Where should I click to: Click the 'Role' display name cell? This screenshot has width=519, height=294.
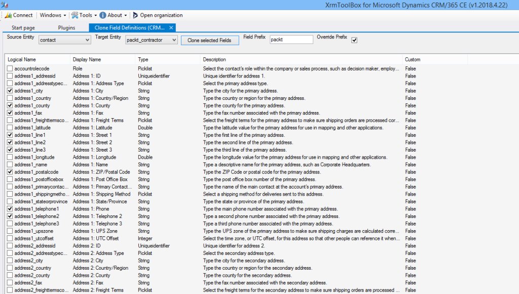tap(78, 68)
